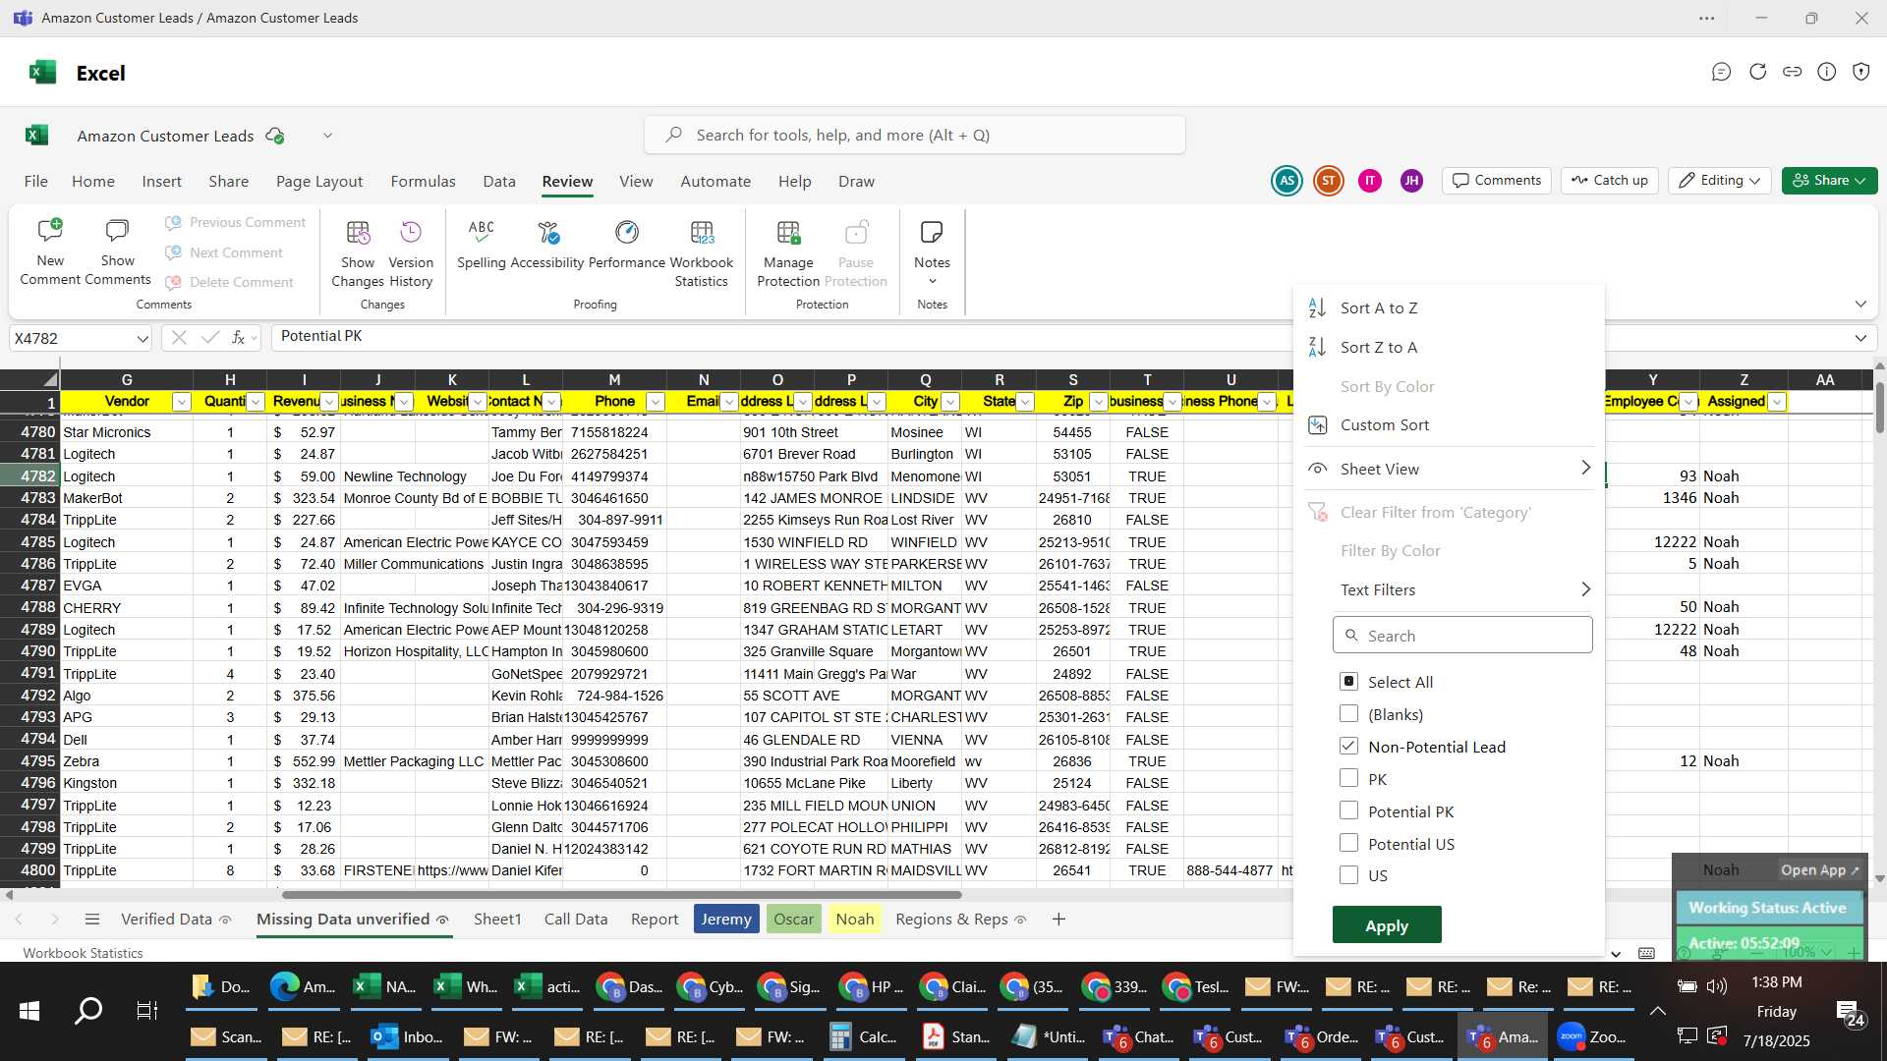Open Zoom from taskbar
Screen dimensions: 1887x1061
pyautogui.click(x=1592, y=1037)
